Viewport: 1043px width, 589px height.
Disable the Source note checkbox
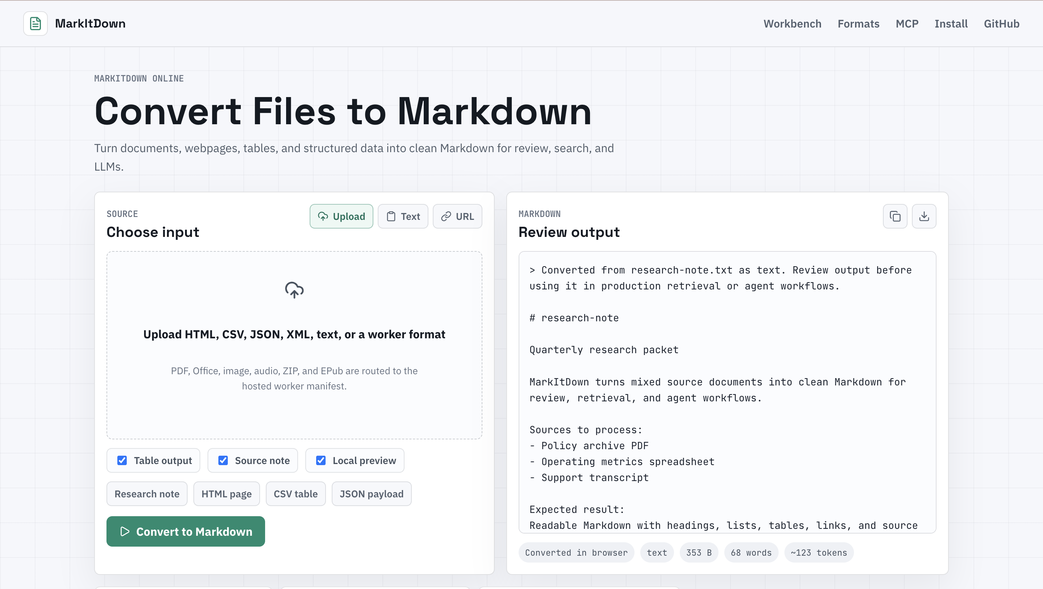[x=223, y=460]
